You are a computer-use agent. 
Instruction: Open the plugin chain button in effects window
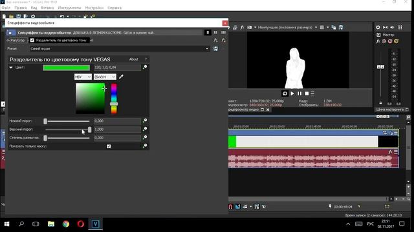click(215, 40)
